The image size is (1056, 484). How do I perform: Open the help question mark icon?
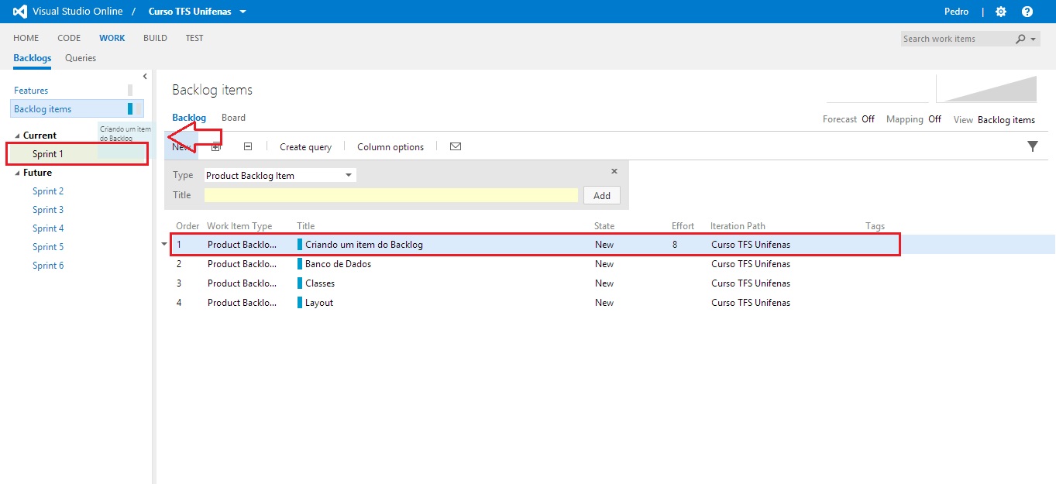1027,12
